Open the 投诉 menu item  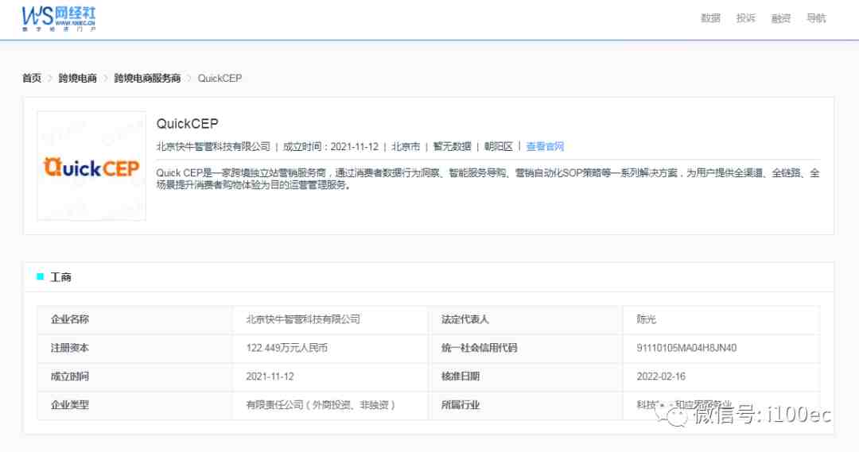[x=745, y=18]
